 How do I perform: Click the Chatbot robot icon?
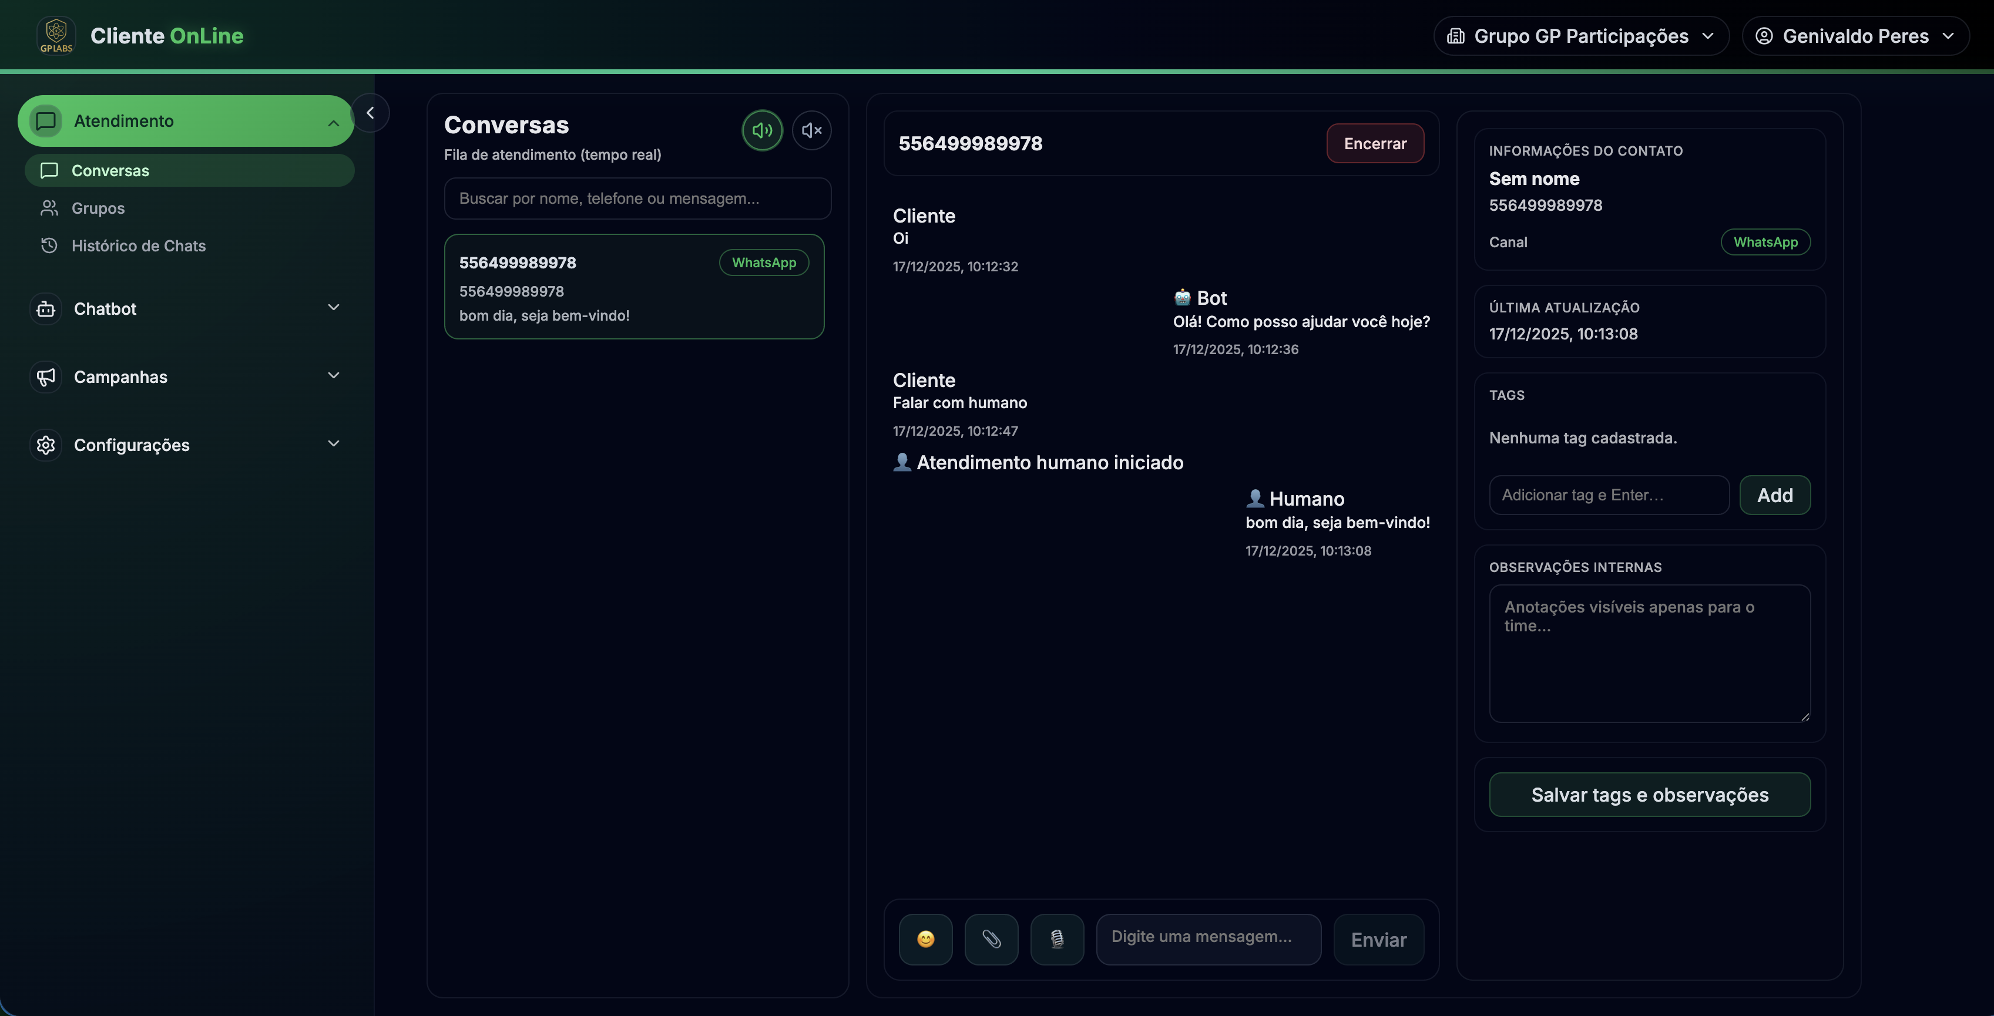46,309
